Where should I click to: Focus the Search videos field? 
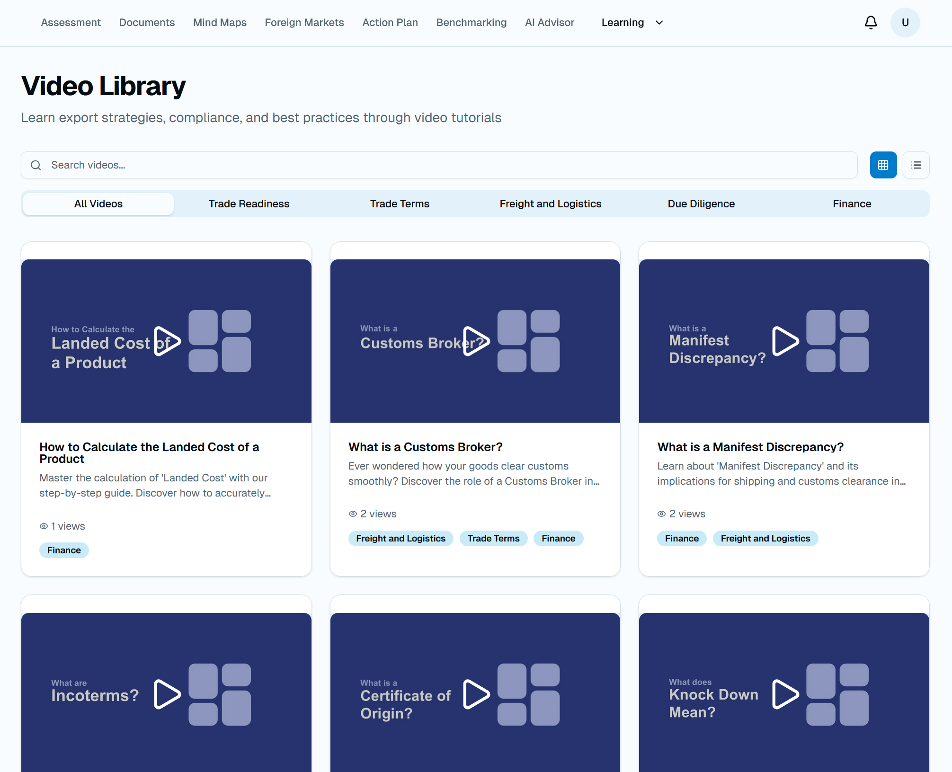click(439, 165)
